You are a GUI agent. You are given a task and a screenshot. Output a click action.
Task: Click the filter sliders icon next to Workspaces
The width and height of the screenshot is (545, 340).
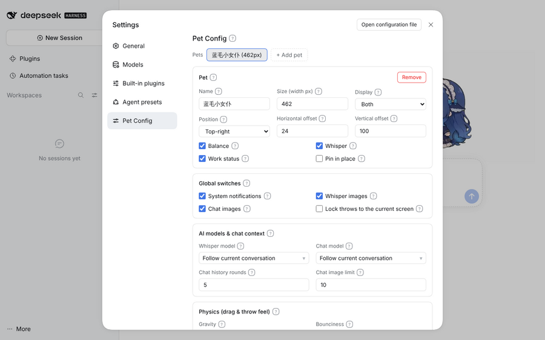(x=94, y=95)
